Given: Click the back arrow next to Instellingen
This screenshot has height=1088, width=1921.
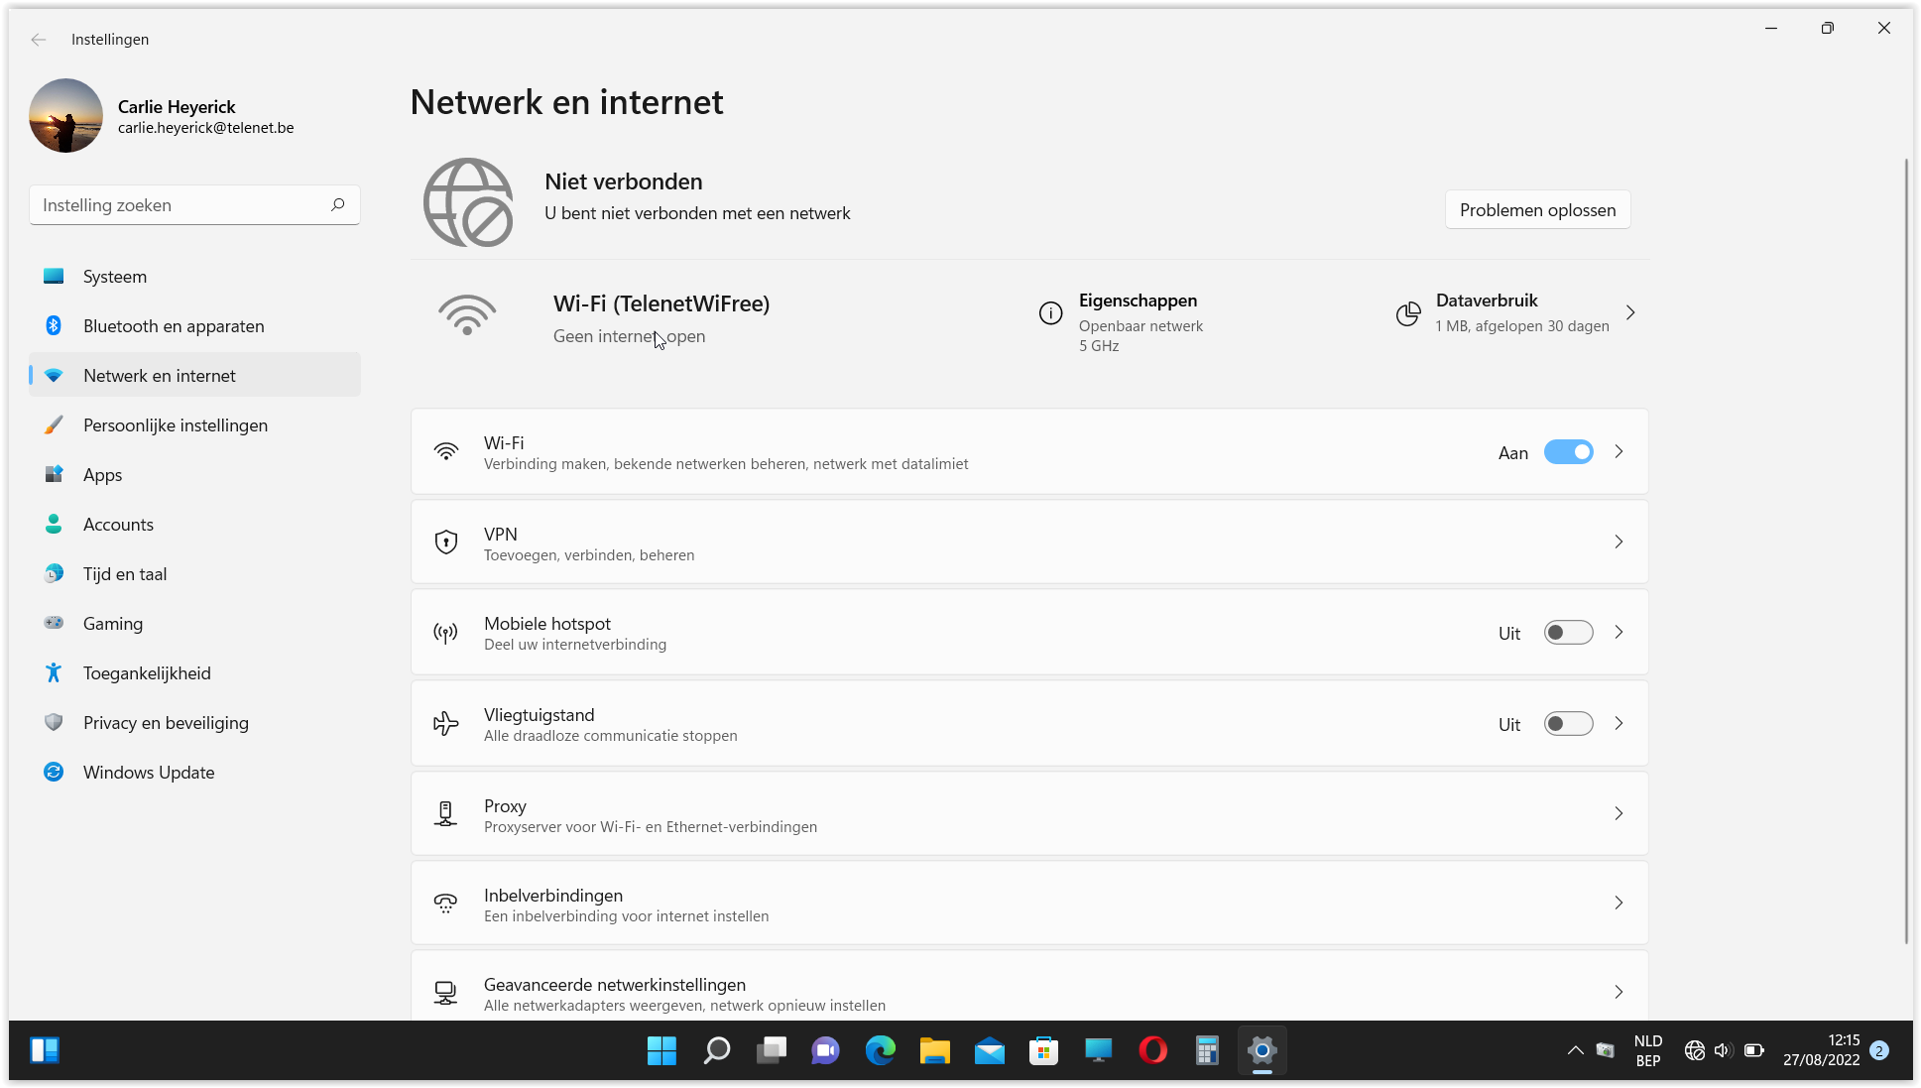Looking at the screenshot, I should 39,40.
